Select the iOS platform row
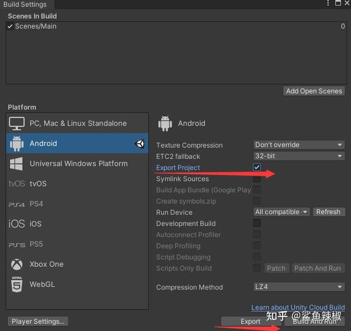The image size is (351, 331). point(77,224)
